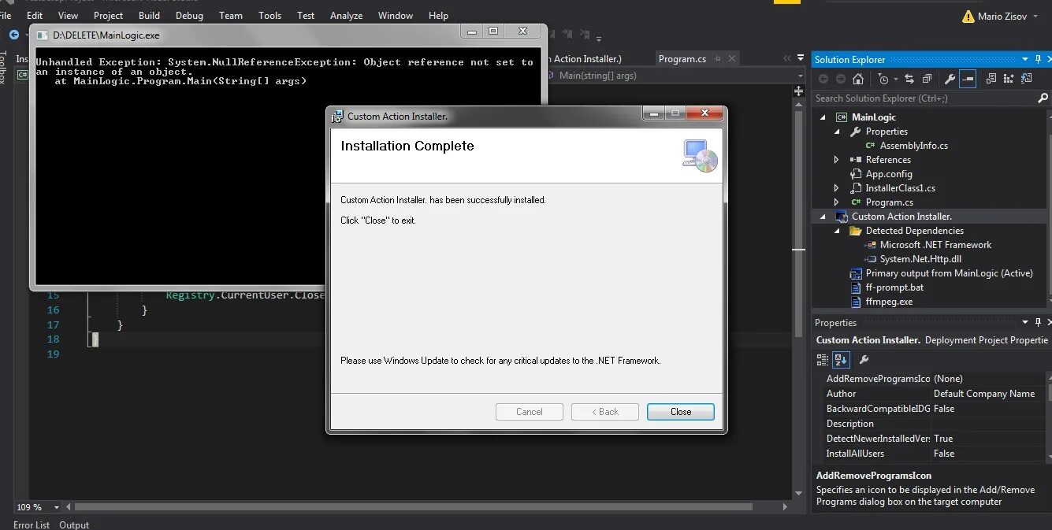Click the Back arrow in Solution Explorer toolbar

click(x=823, y=79)
